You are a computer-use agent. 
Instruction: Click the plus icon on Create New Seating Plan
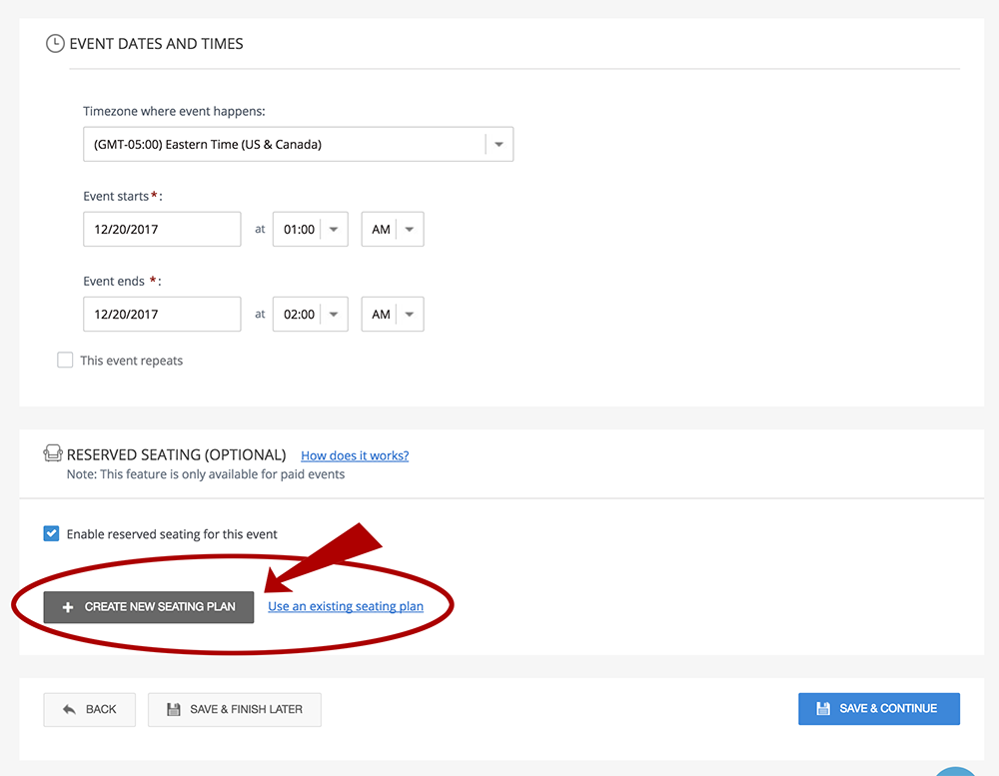point(68,607)
